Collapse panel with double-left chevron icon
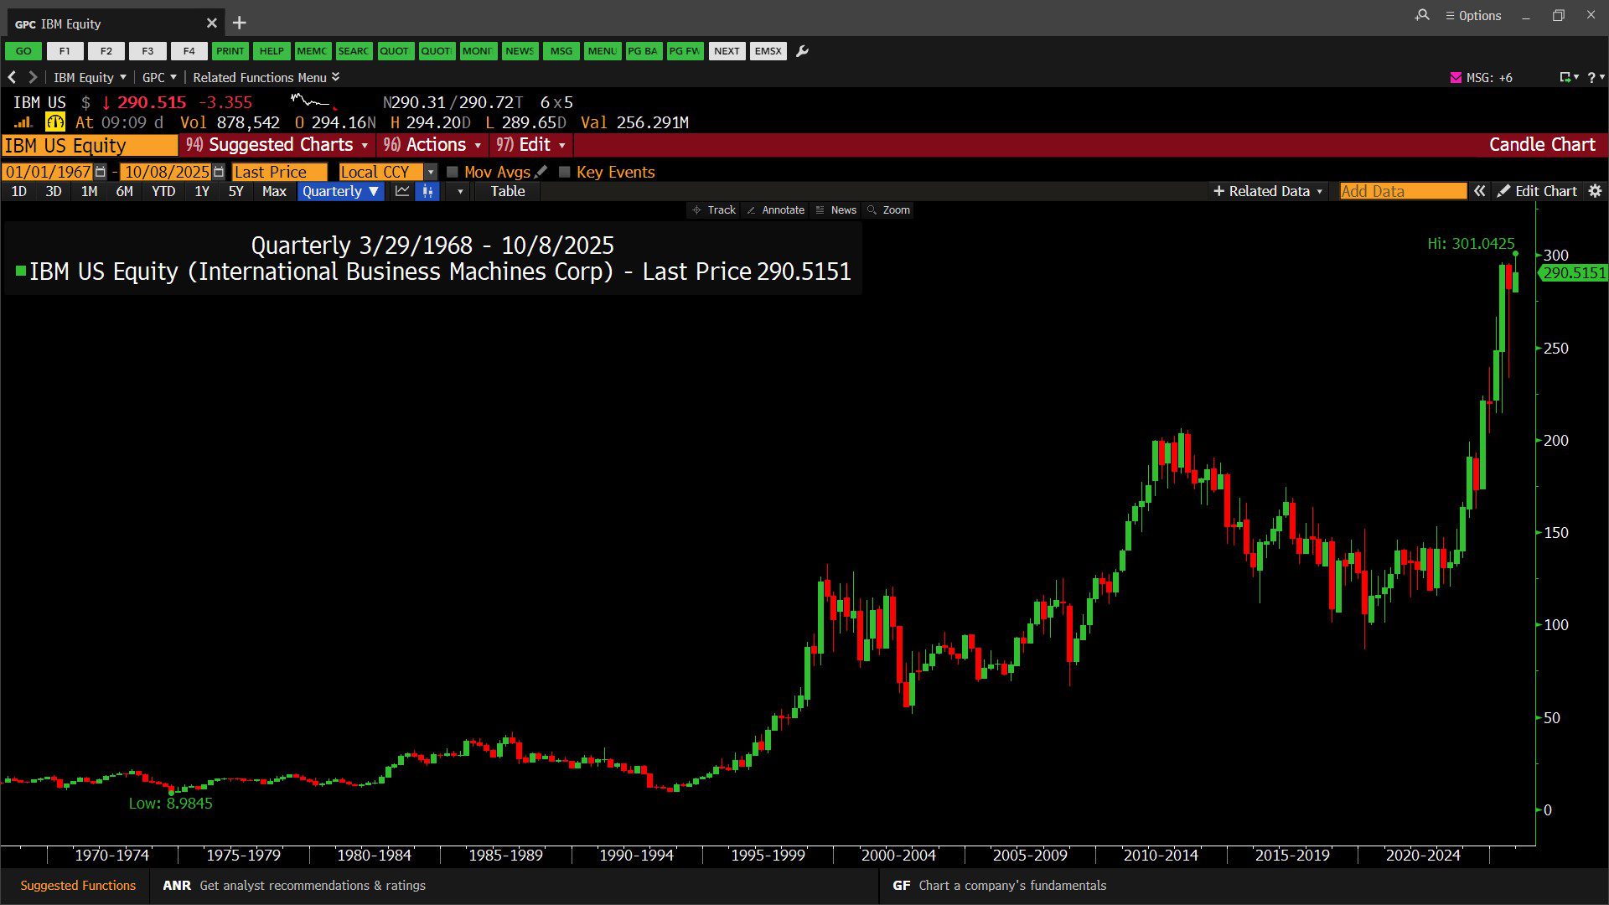 coord(1480,191)
